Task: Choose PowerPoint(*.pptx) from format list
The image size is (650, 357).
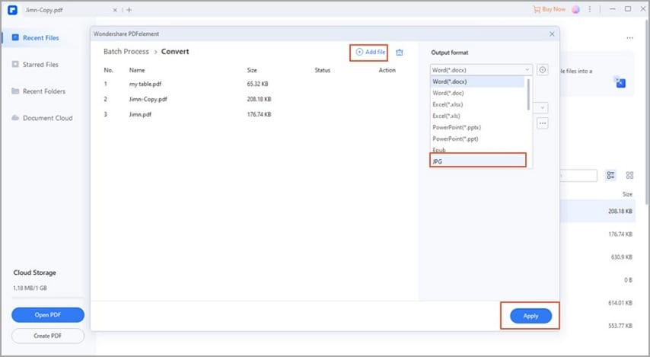Action: [x=477, y=127]
